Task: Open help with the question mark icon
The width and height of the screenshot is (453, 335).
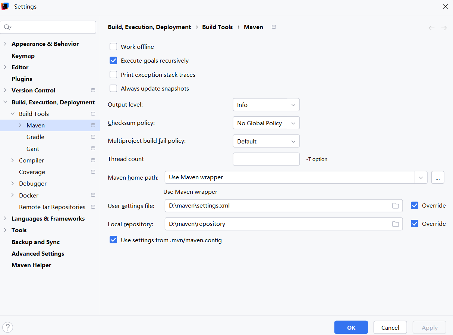Action: tap(7, 327)
